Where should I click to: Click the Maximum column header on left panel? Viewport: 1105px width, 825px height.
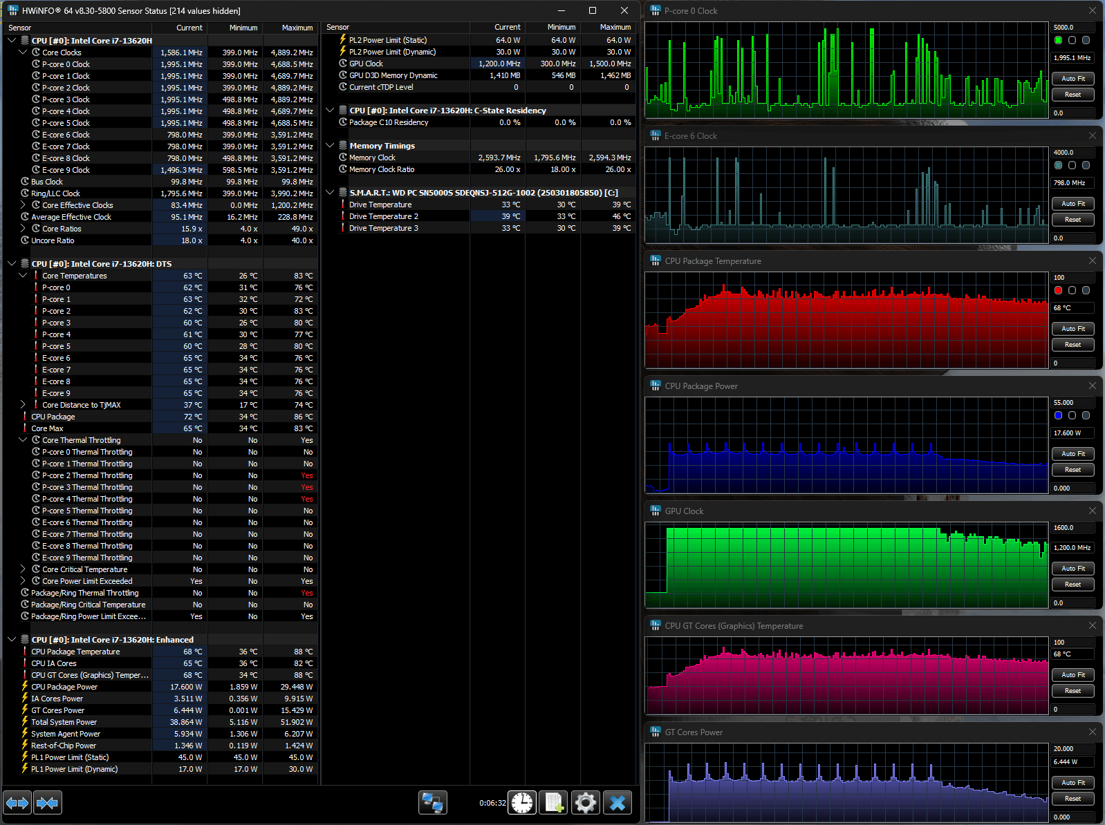pos(297,28)
